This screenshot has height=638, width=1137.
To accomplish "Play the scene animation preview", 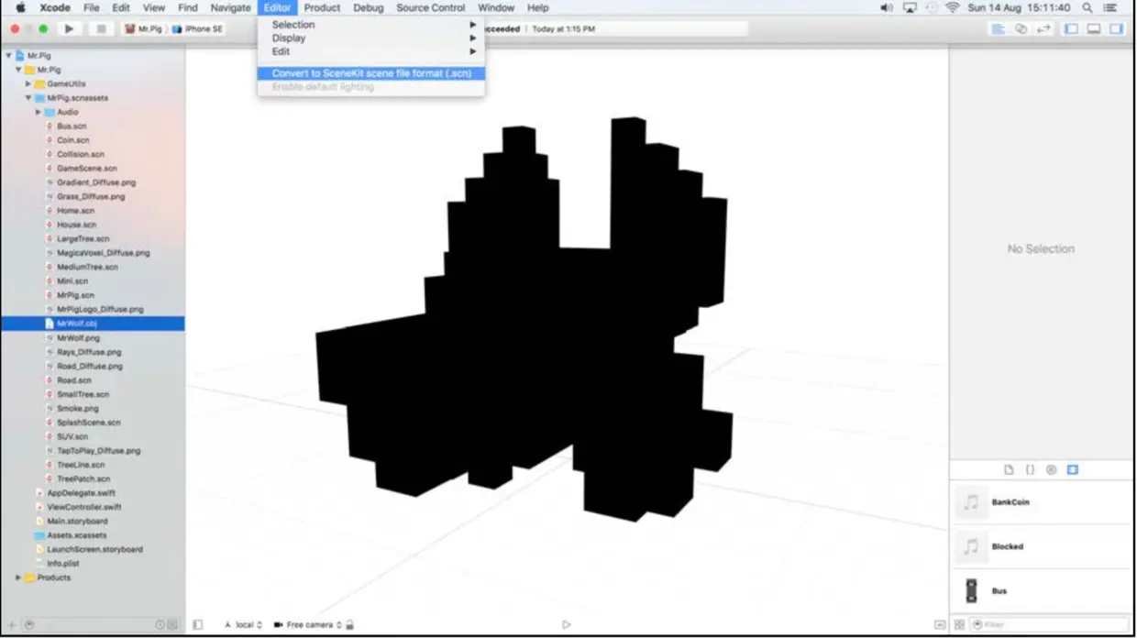I will 566,624.
